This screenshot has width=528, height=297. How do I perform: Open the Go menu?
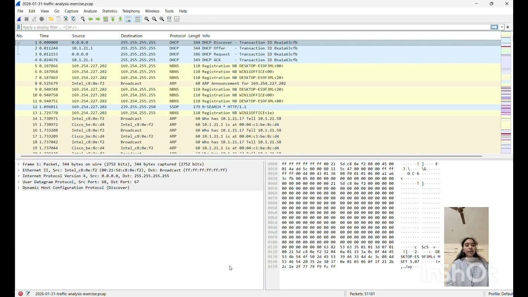(x=57, y=11)
